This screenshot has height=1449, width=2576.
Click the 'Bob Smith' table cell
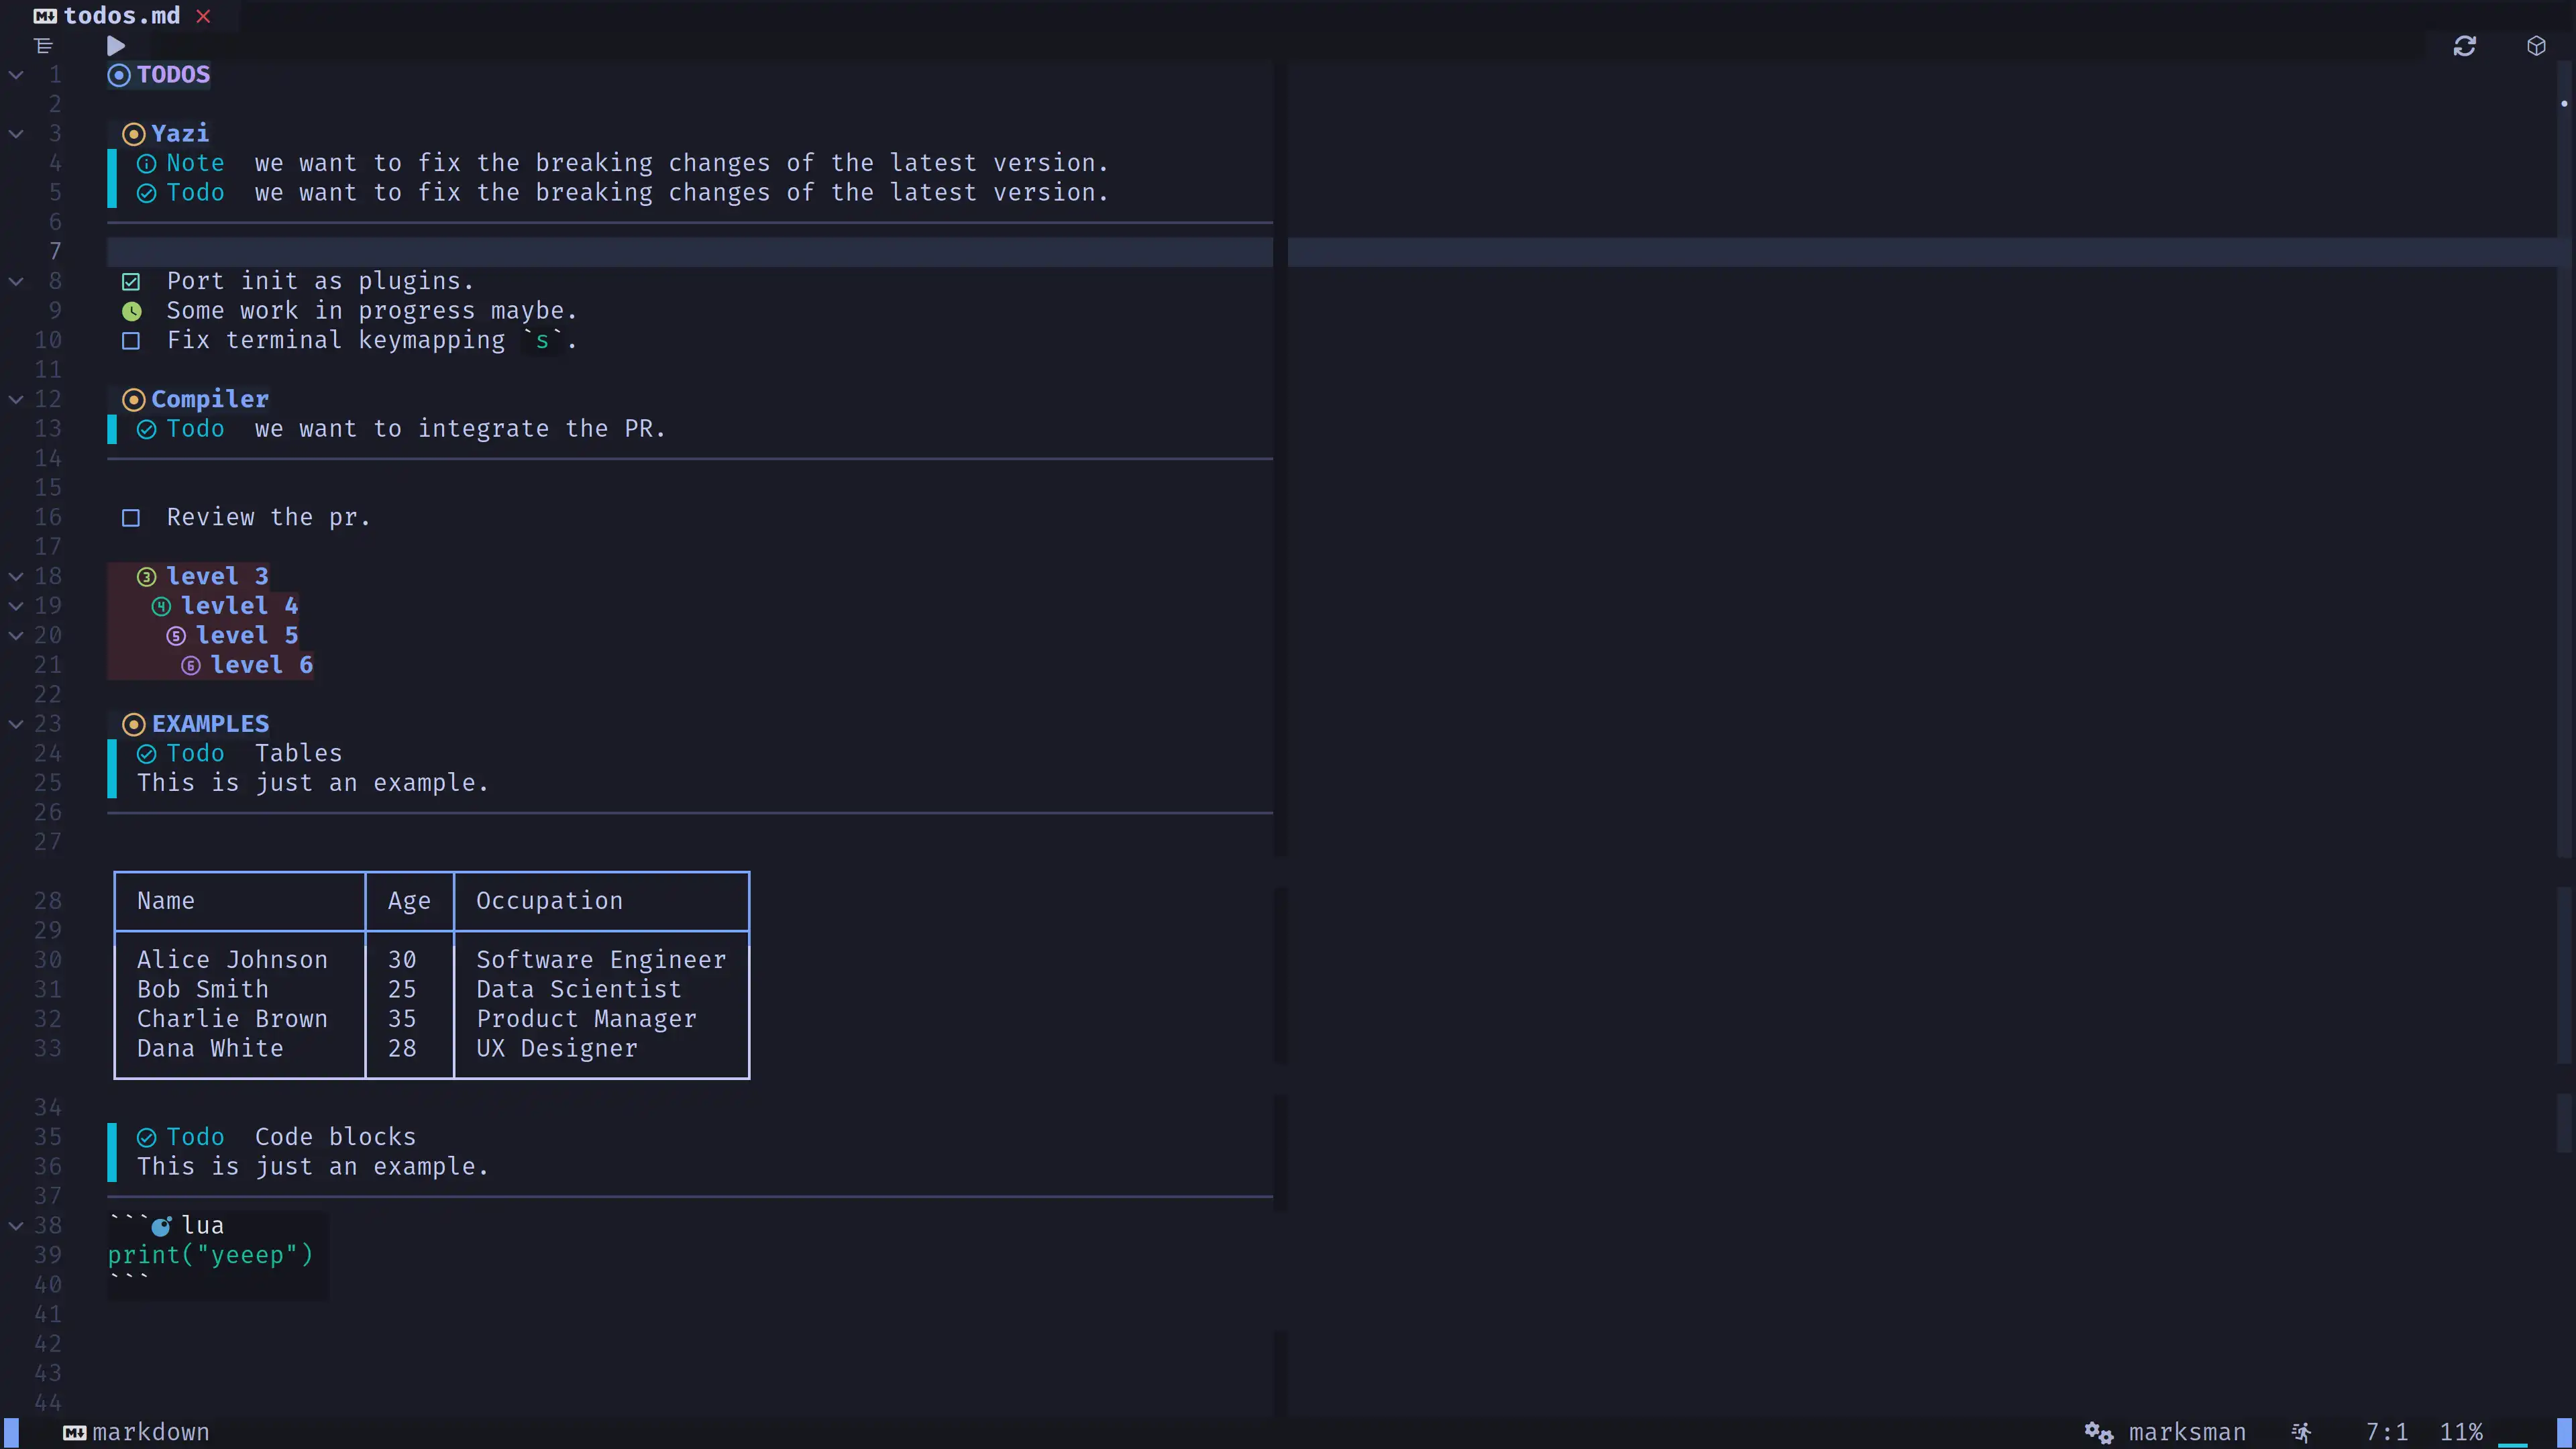coord(203,989)
